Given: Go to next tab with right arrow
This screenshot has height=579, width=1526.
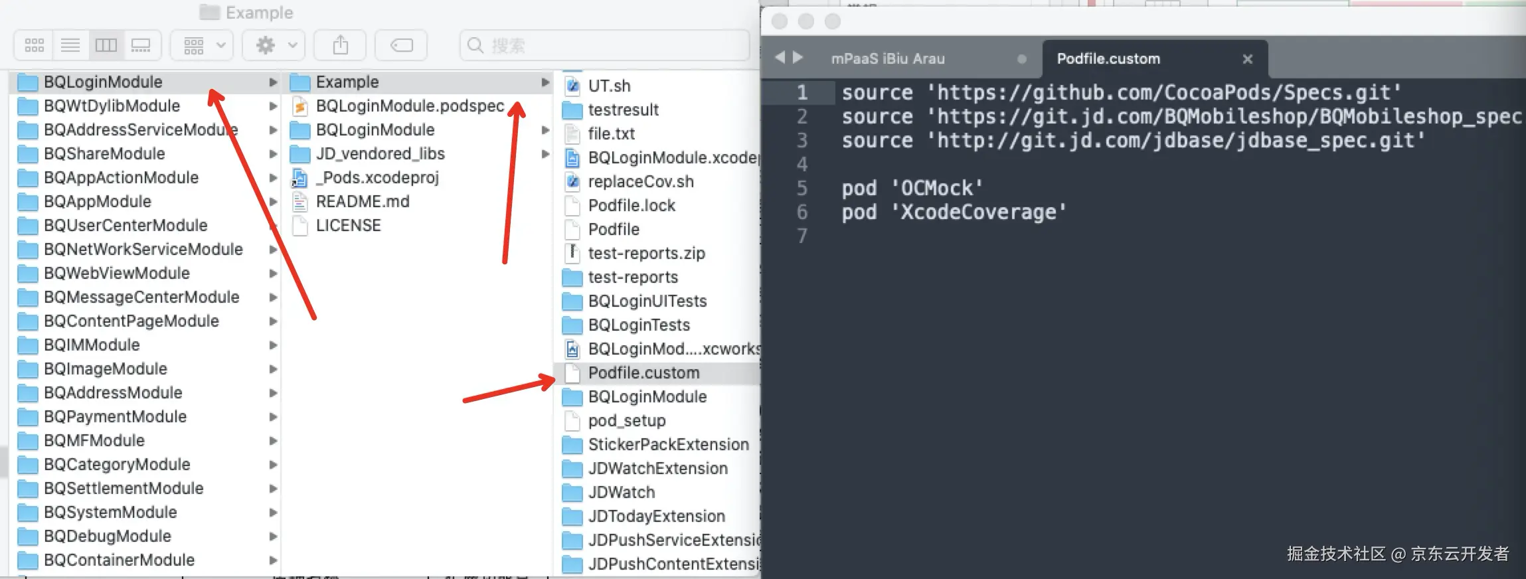Looking at the screenshot, I should 798,58.
